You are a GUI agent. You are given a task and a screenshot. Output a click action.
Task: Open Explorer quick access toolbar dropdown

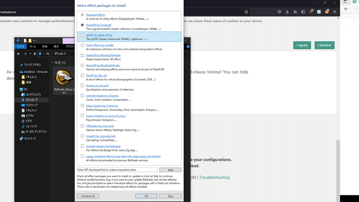[34, 40]
